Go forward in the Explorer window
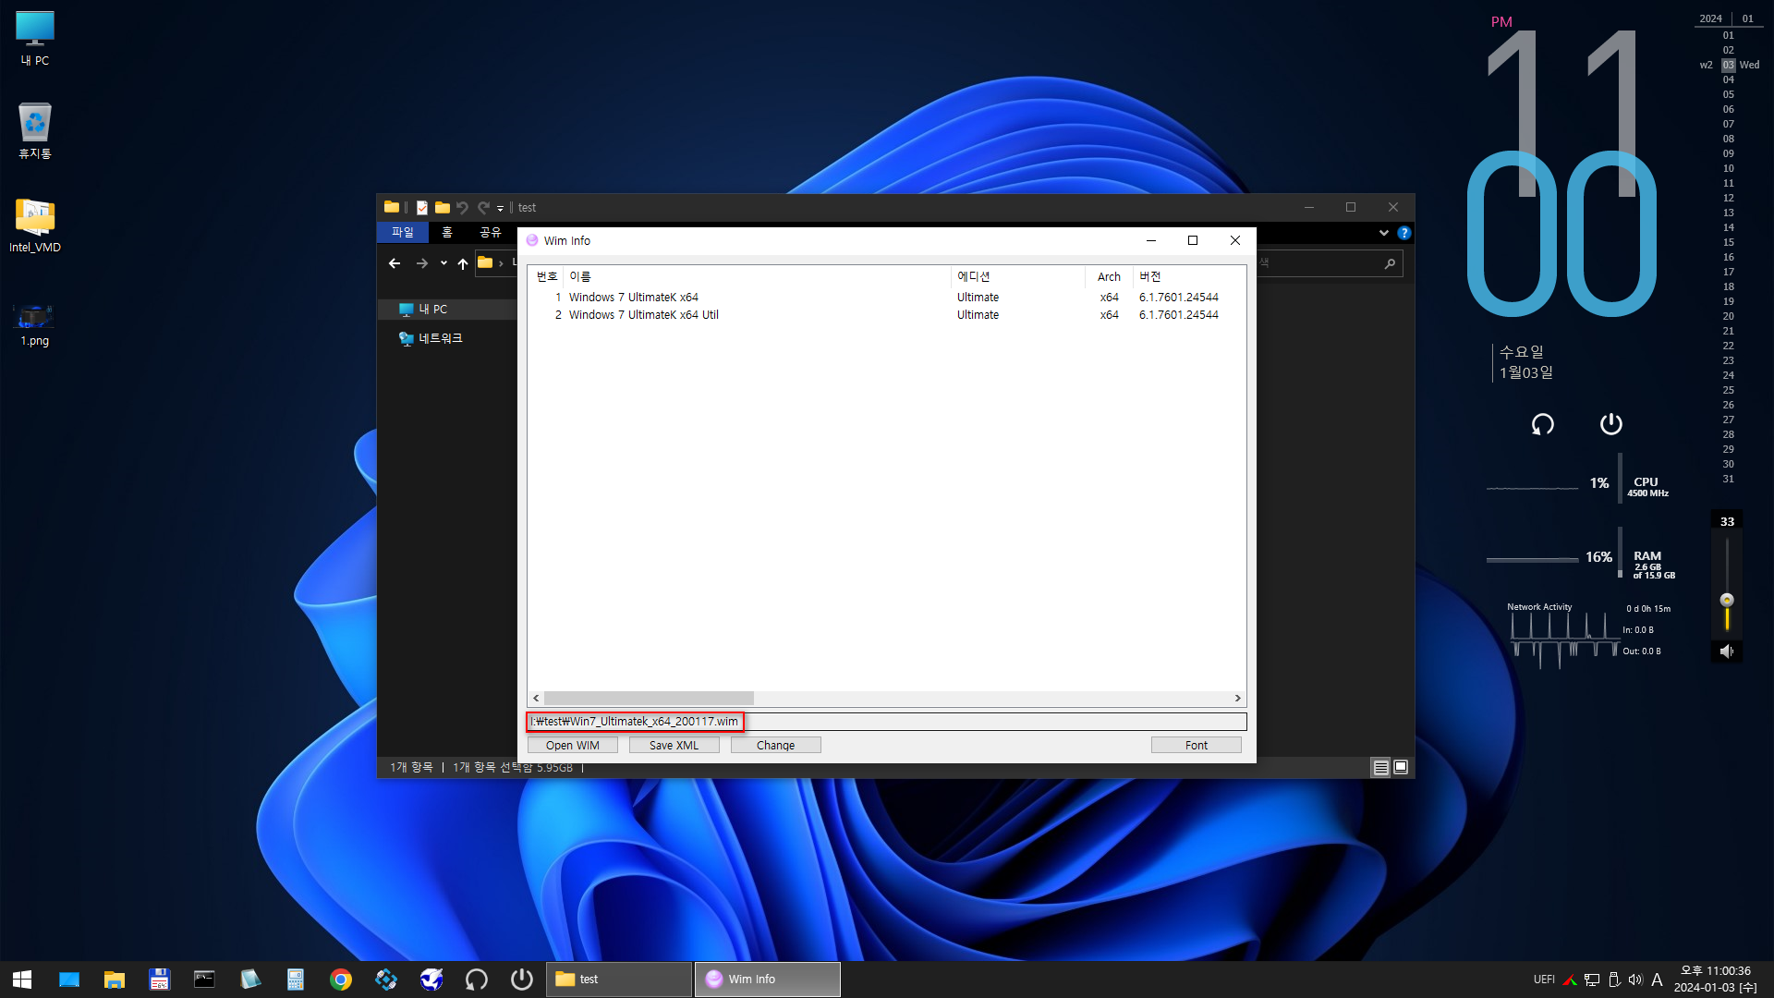Screen dimensions: 1774x998 [422, 263]
